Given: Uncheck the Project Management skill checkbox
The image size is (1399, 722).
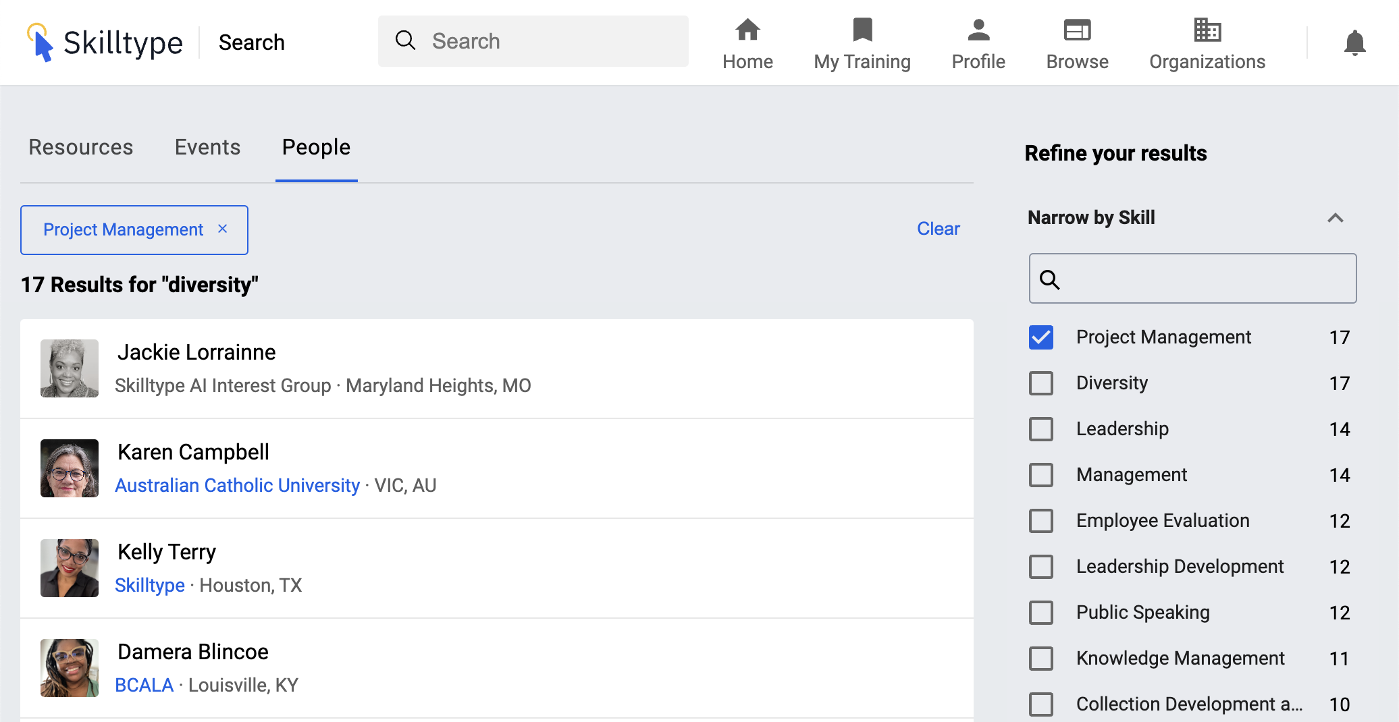Looking at the screenshot, I should coord(1041,337).
